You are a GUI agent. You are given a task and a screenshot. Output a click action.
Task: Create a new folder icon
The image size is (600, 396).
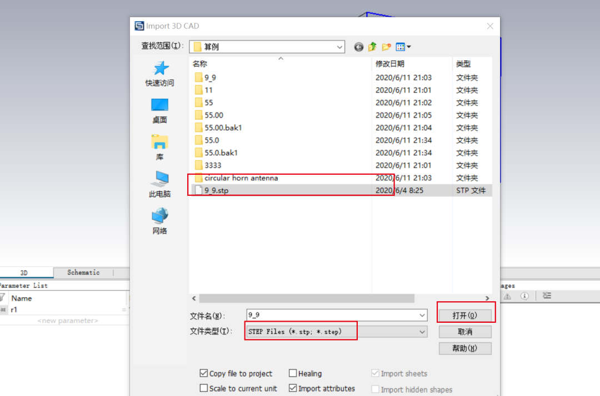pos(386,47)
